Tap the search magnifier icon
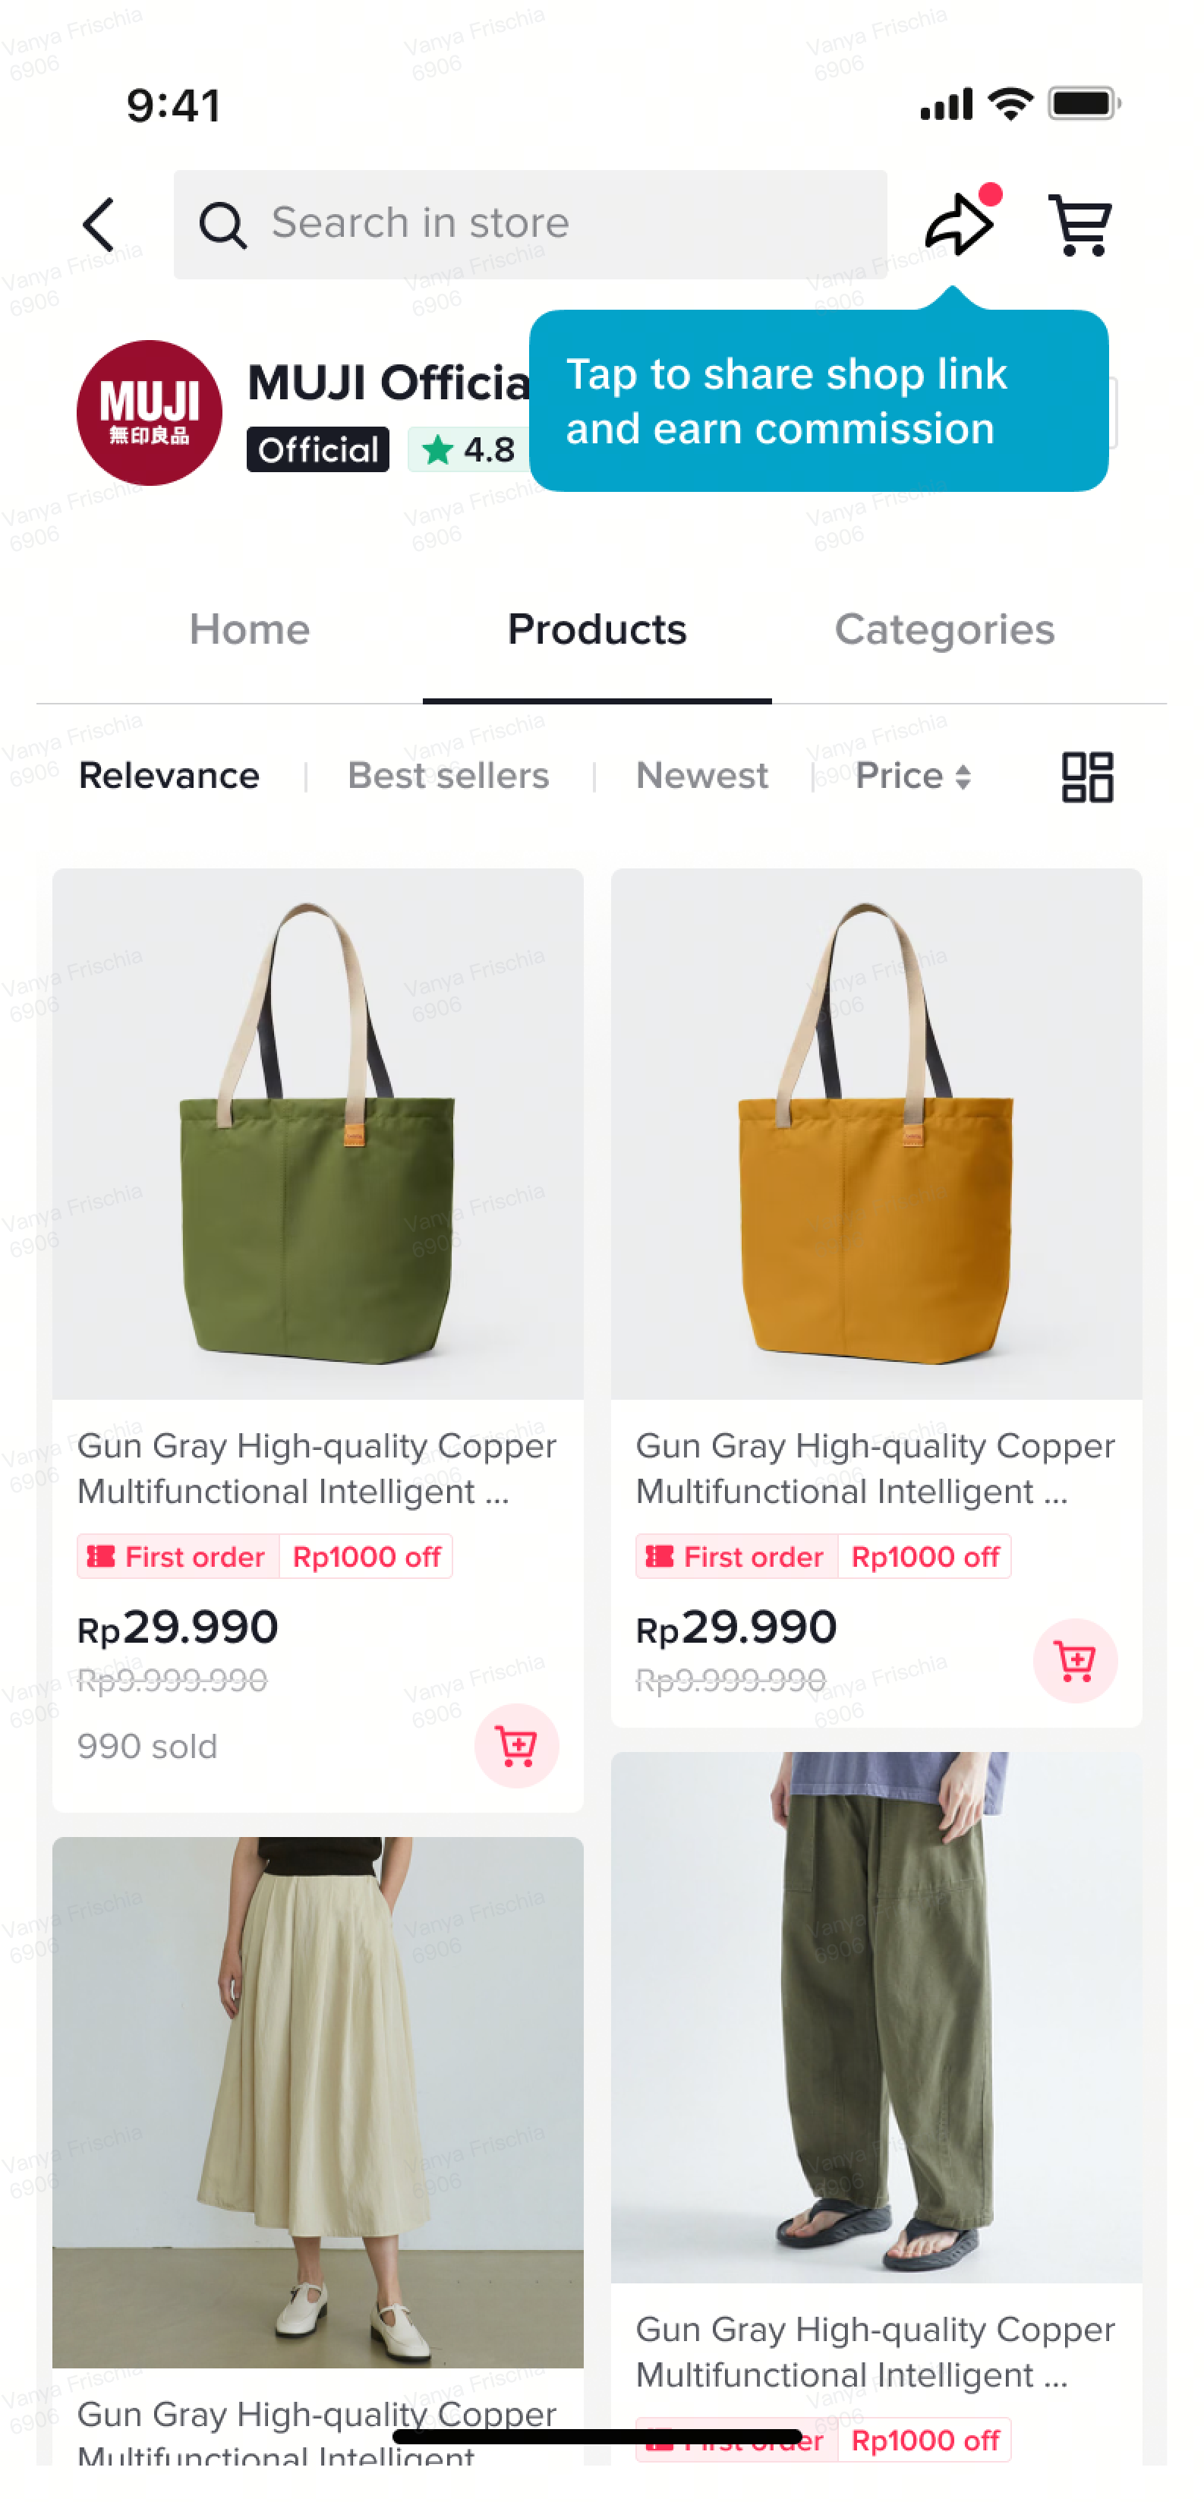This screenshot has height=2502, width=1204. [x=222, y=225]
